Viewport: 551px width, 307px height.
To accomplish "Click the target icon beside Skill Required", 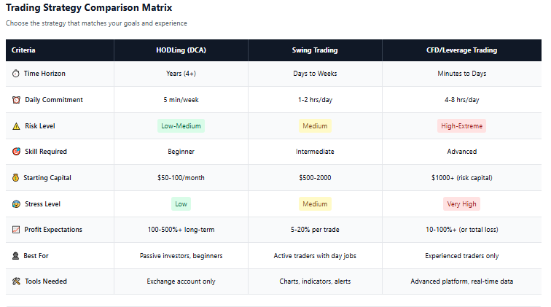I will point(16,152).
